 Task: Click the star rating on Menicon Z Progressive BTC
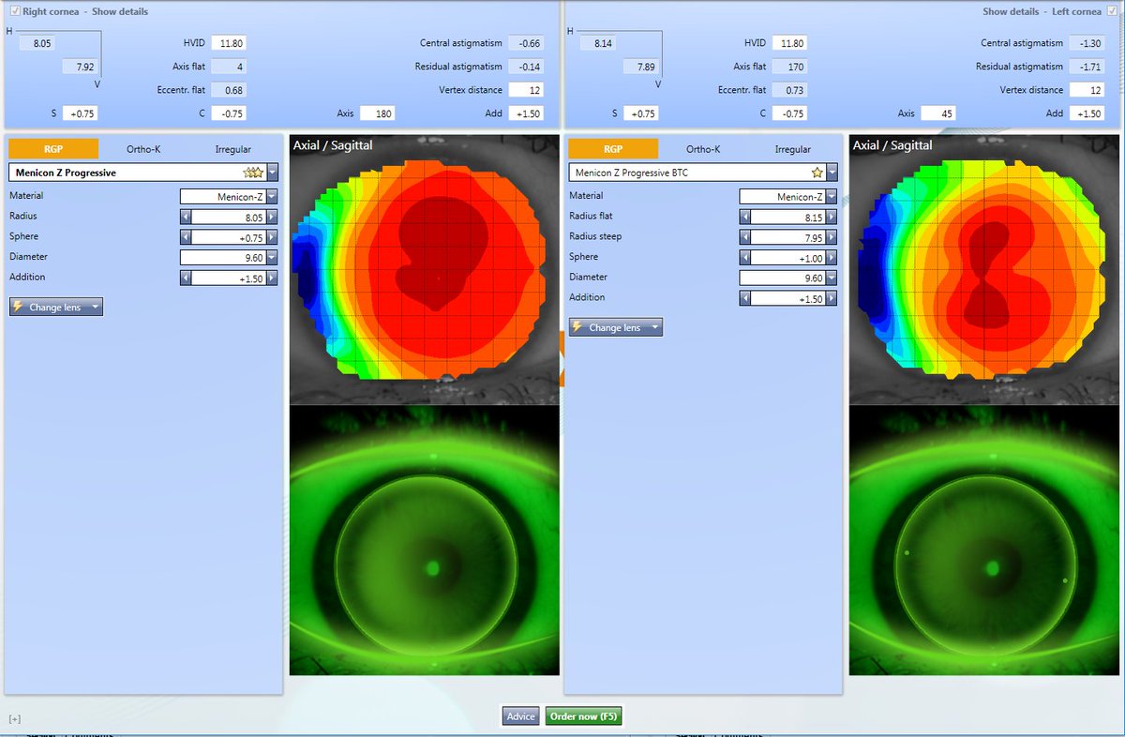pos(817,173)
